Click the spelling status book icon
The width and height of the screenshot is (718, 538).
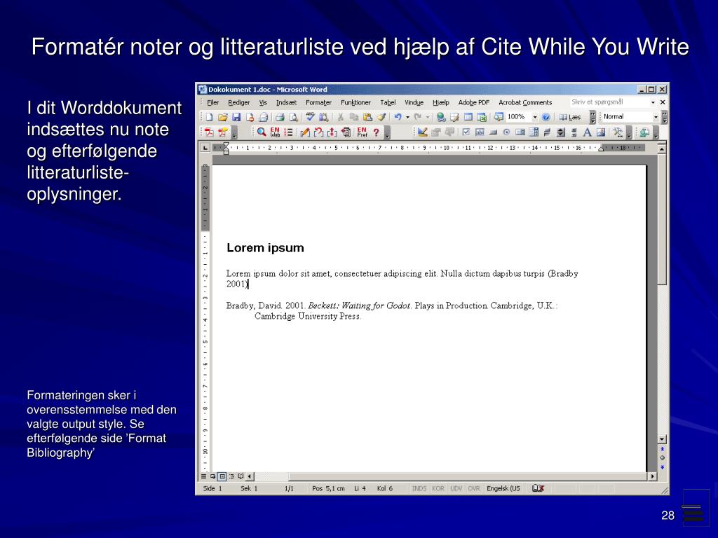pos(538,488)
